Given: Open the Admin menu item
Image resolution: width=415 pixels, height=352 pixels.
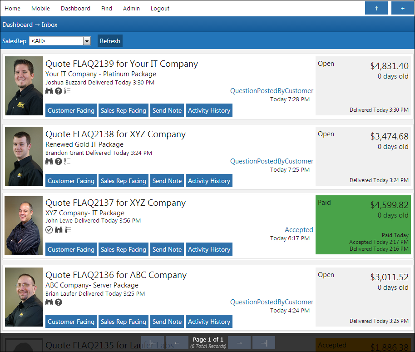Looking at the screenshot, I should (131, 8).
